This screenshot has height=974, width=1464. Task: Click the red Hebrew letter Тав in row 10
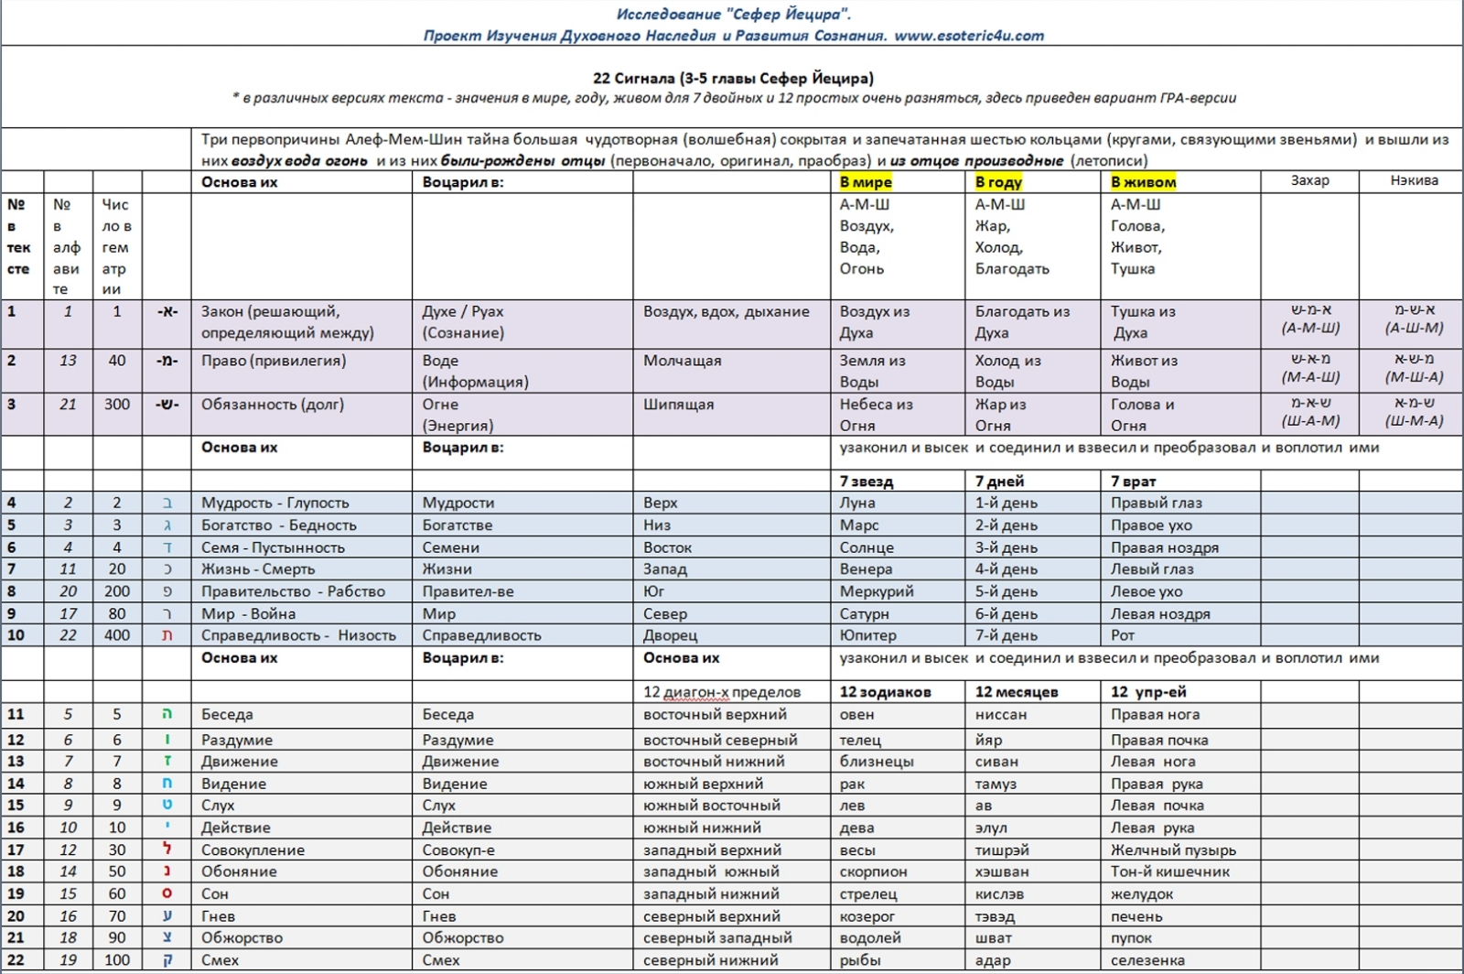[167, 635]
